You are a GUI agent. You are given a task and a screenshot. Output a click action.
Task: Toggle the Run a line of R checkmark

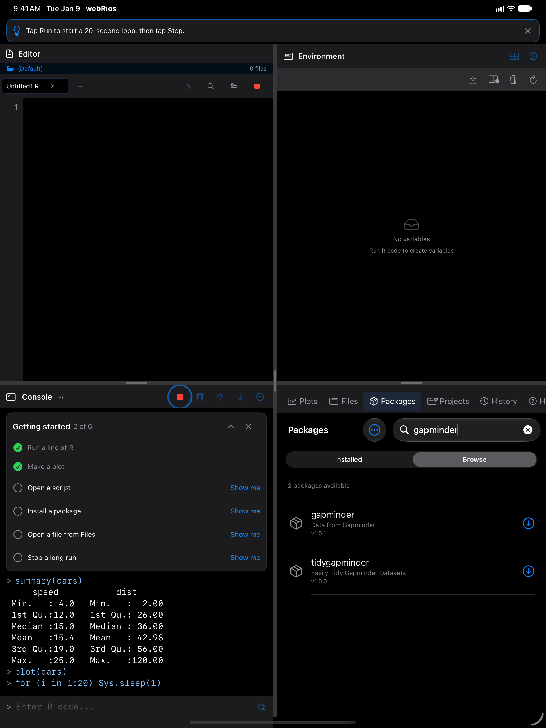tap(18, 448)
